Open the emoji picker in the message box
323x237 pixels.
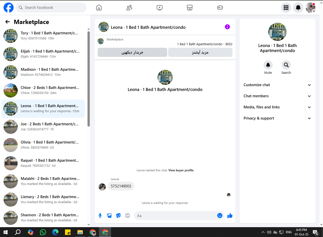(x=220, y=216)
